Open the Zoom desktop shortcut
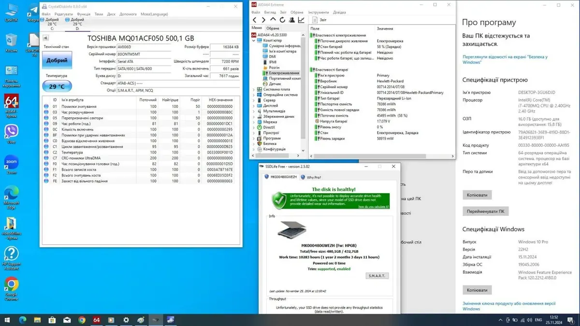This screenshot has height=326, width=580. pyautogui.click(x=11, y=164)
